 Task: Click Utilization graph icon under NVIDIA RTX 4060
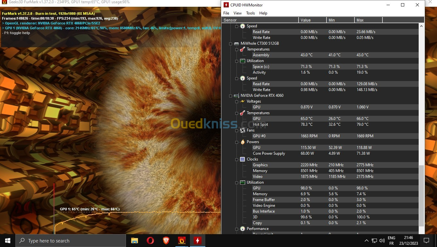pyautogui.click(x=243, y=182)
